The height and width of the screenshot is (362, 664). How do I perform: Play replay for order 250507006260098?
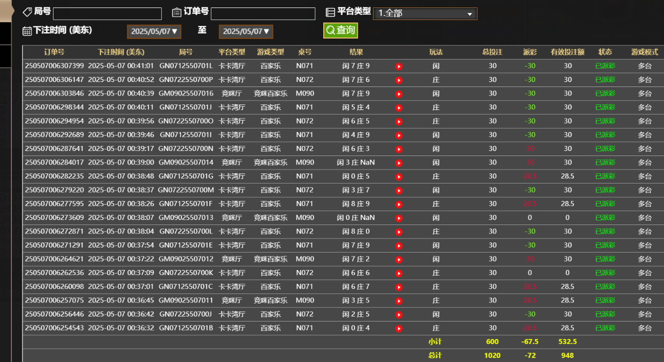(x=399, y=287)
